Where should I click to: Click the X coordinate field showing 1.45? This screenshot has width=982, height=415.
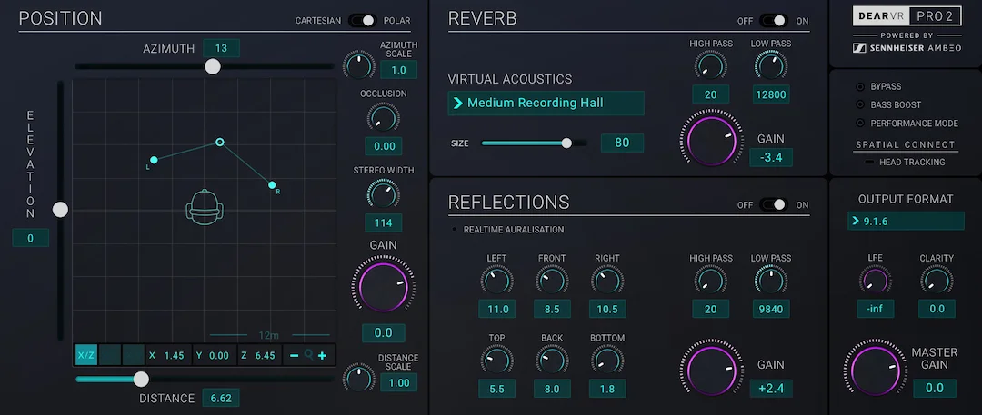(168, 356)
